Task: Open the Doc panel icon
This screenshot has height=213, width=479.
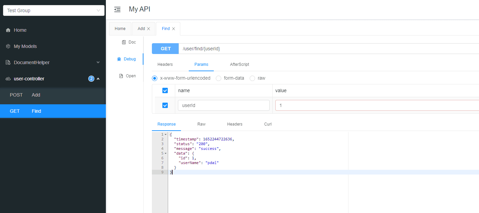Action: [x=124, y=42]
